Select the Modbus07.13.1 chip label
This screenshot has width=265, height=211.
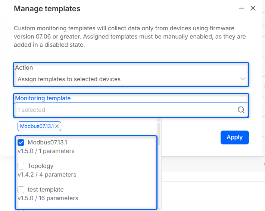point(37,126)
